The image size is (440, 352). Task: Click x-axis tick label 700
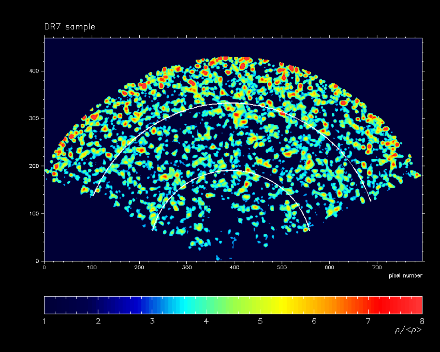377,267
